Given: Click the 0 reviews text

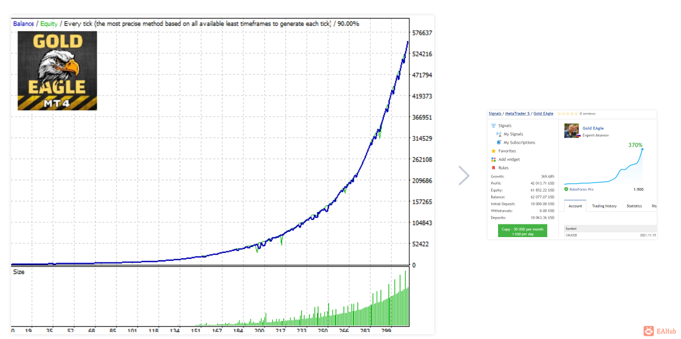Looking at the screenshot, I should [587, 114].
